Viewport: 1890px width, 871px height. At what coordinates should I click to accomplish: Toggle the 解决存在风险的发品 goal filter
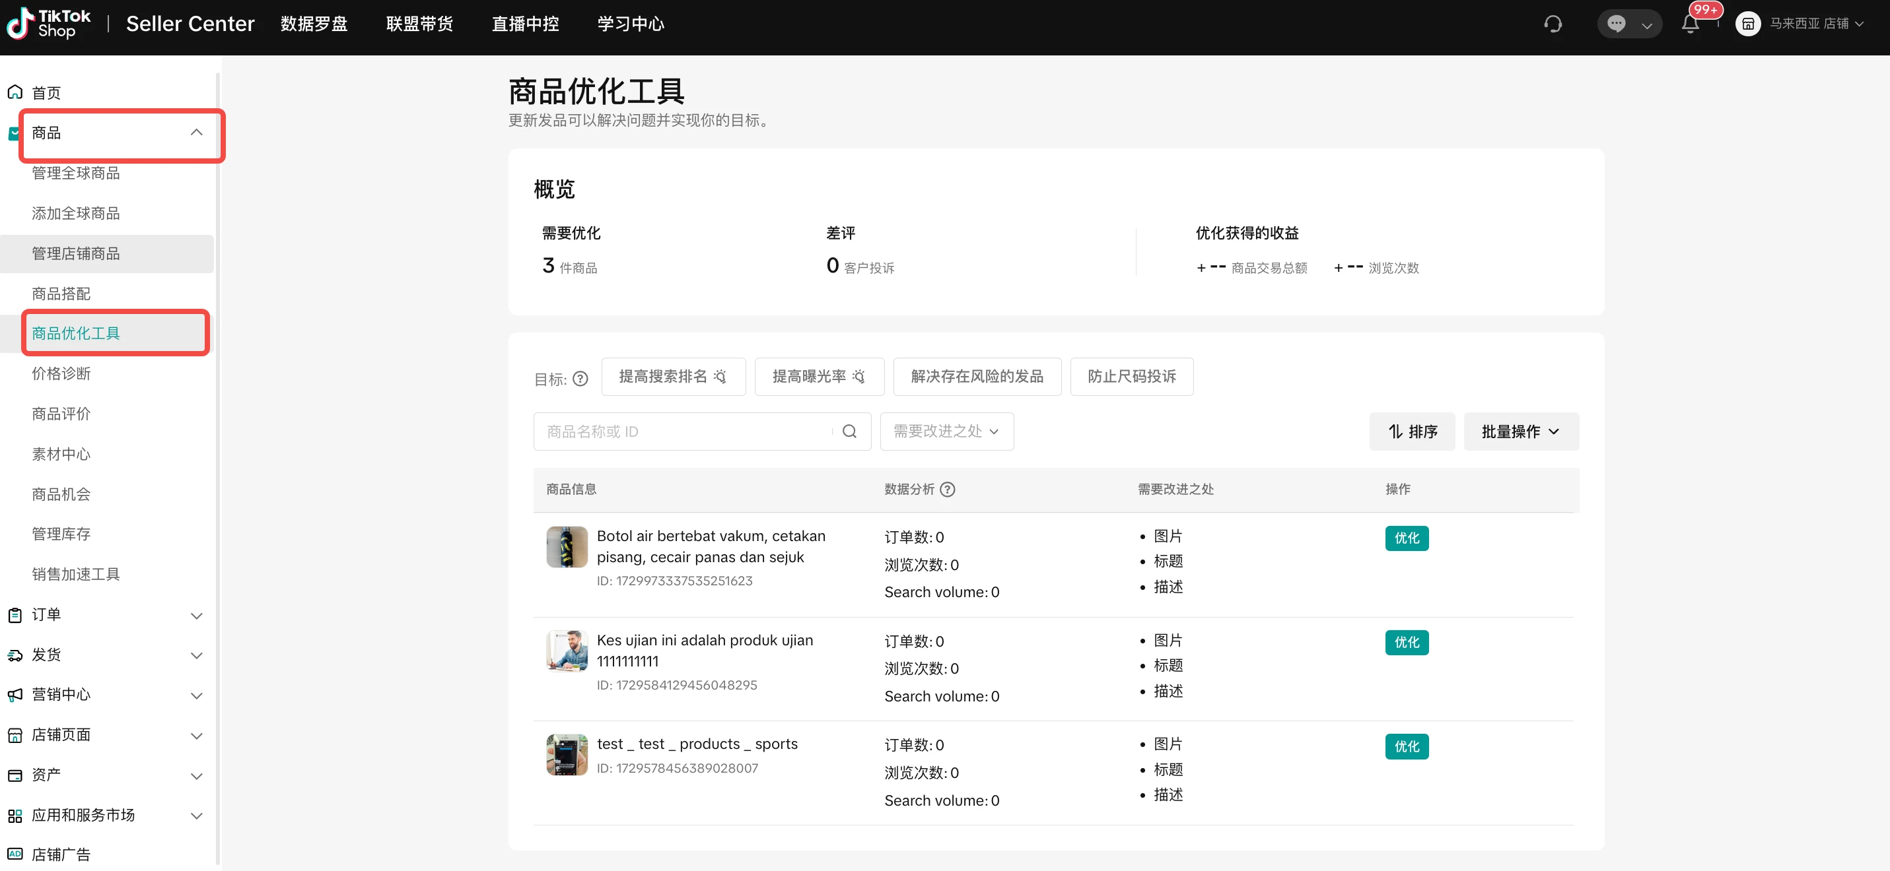point(977,376)
